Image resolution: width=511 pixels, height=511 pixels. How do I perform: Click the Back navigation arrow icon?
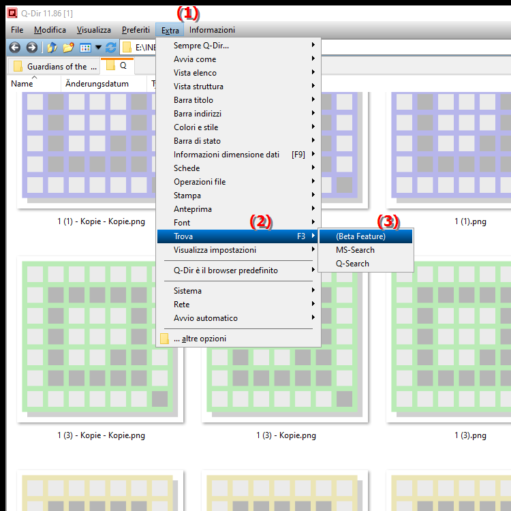coord(15,48)
